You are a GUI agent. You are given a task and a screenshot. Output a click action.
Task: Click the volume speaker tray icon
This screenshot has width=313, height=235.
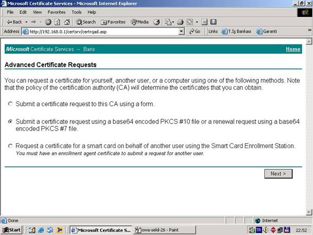pyautogui.click(x=266, y=230)
